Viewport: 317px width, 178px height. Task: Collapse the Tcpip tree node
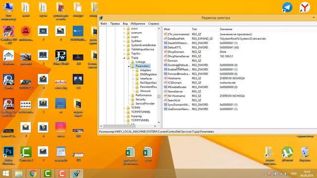coord(124,58)
